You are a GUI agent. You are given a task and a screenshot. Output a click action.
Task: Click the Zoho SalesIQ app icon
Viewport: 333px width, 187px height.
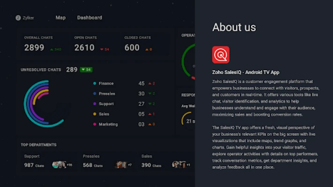tap(221, 55)
